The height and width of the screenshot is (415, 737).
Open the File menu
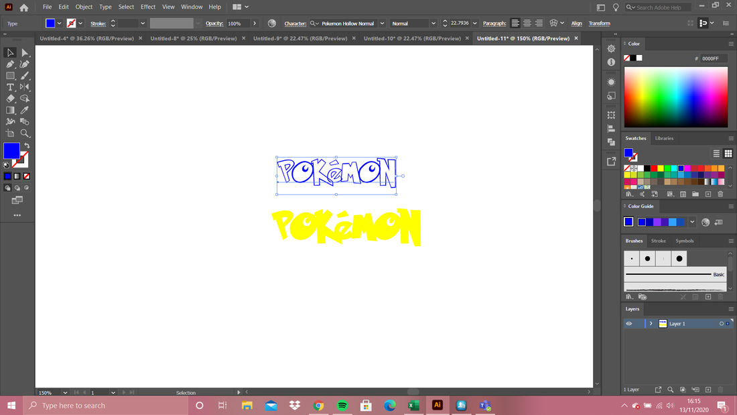click(47, 7)
